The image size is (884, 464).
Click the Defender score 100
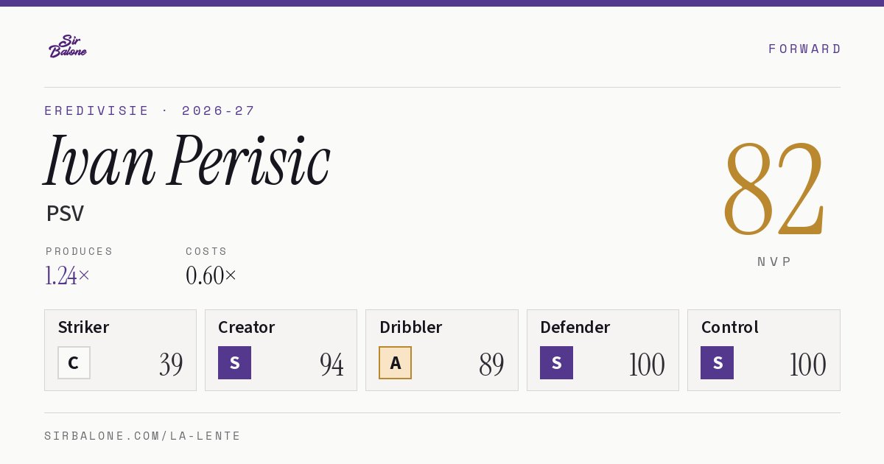point(647,364)
